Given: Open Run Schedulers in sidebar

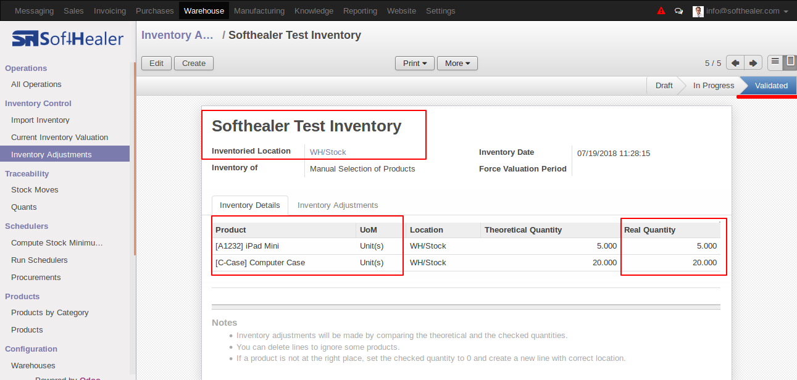Looking at the screenshot, I should 40,260.
